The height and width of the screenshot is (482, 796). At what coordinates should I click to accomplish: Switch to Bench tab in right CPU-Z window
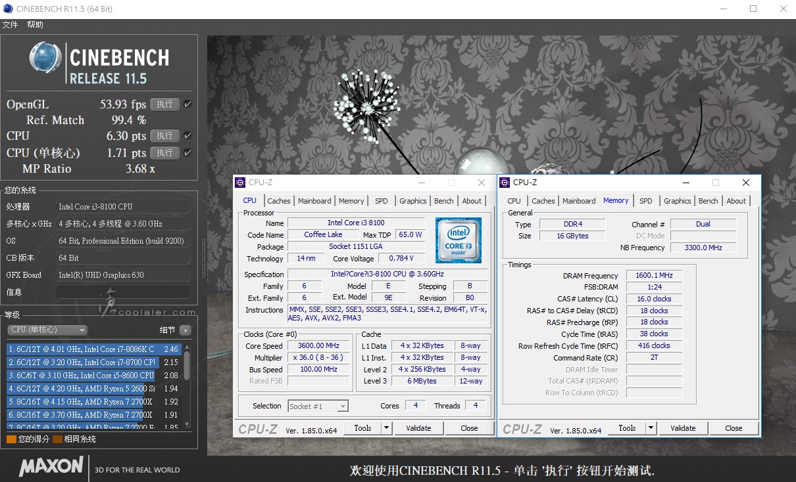[709, 201]
